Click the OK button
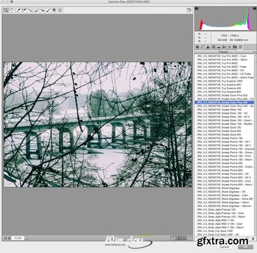The image size is (257, 253). pos(246,247)
